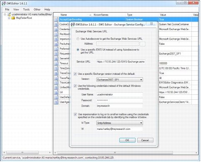Click the Requested version row document icon
Image resolution: width=201 pixels, height=162 pixels.
[56, 53]
